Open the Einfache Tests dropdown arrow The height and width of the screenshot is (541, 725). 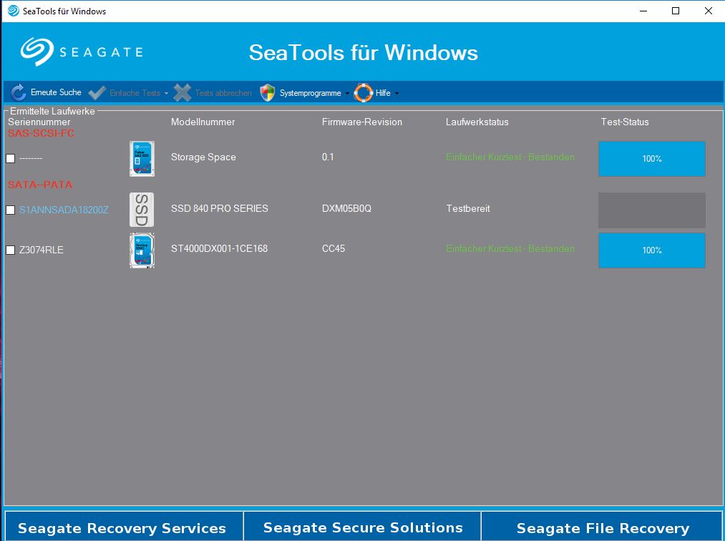coord(167,94)
